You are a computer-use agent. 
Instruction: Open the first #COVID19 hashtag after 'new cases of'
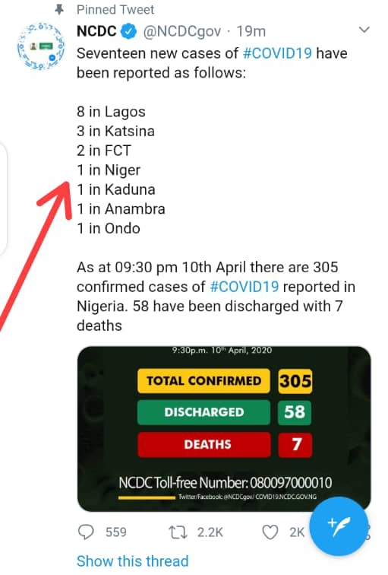[x=277, y=53]
